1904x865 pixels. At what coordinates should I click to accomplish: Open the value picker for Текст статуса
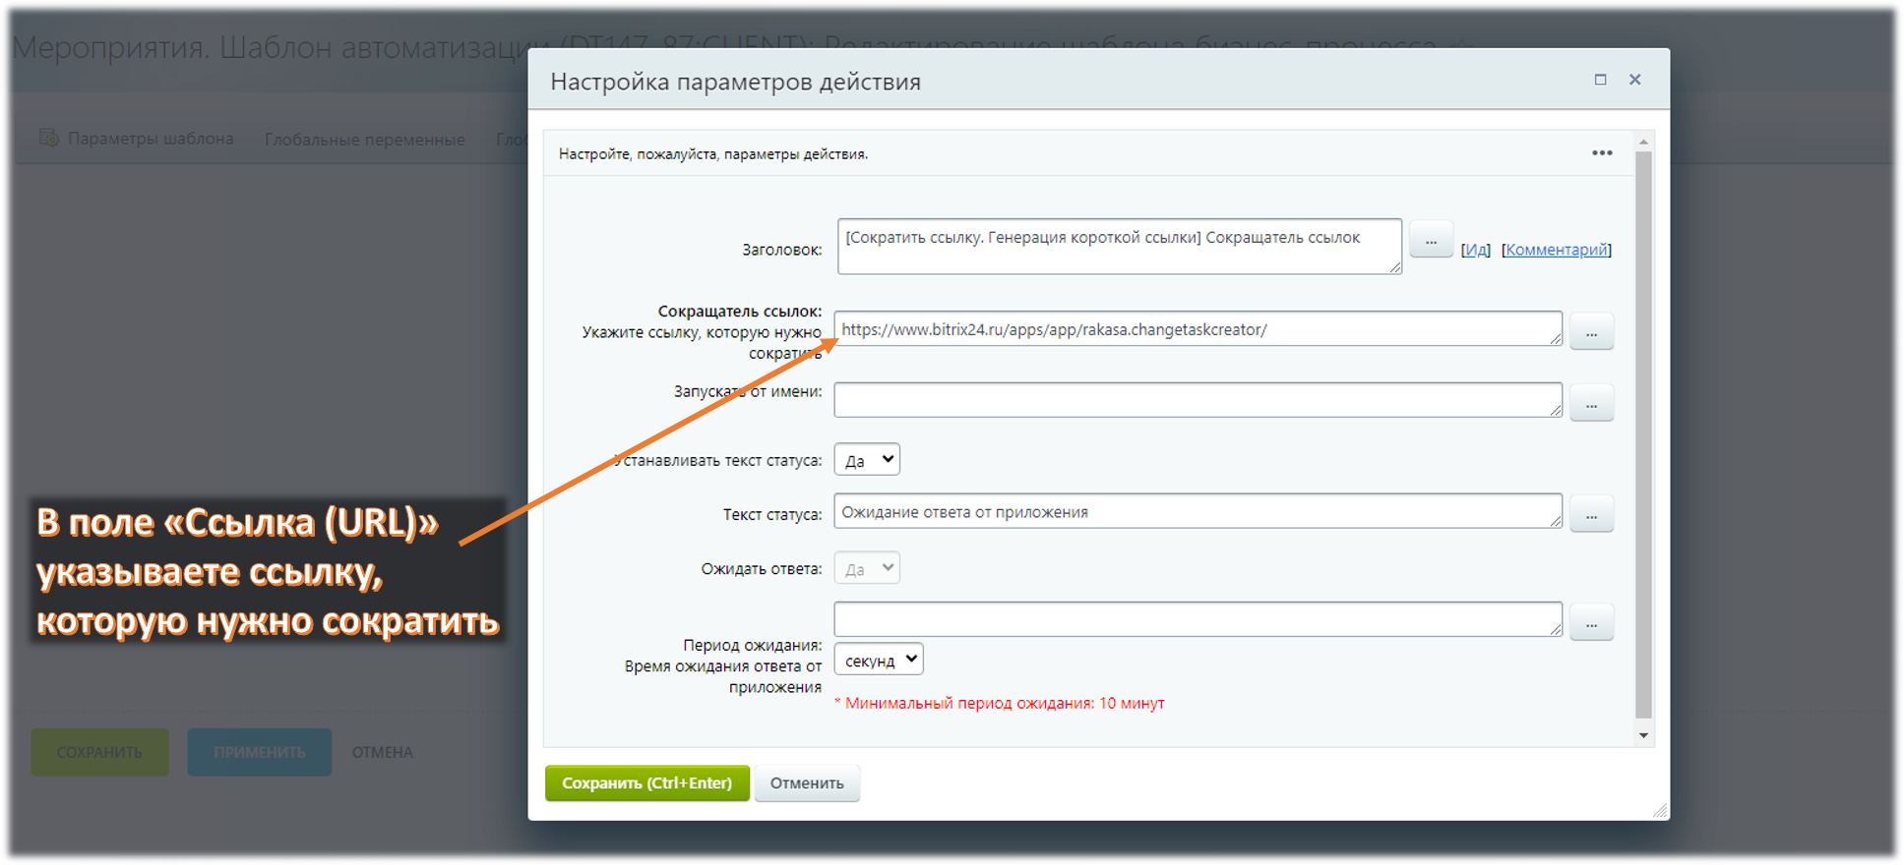1591,514
